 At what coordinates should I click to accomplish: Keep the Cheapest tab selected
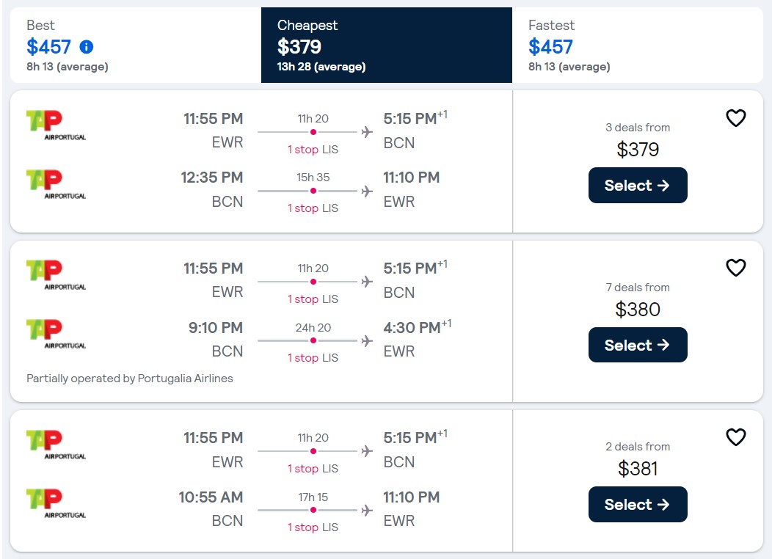387,45
